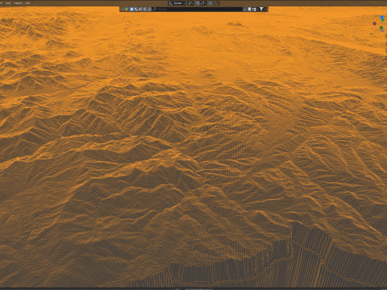Open the Add menu in the viewport header
Image resolution: width=387 pixels, height=290 pixels.
[x=8, y=3]
